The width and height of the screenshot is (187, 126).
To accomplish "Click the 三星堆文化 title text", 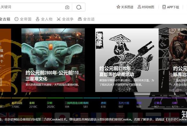I will [36, 79].
